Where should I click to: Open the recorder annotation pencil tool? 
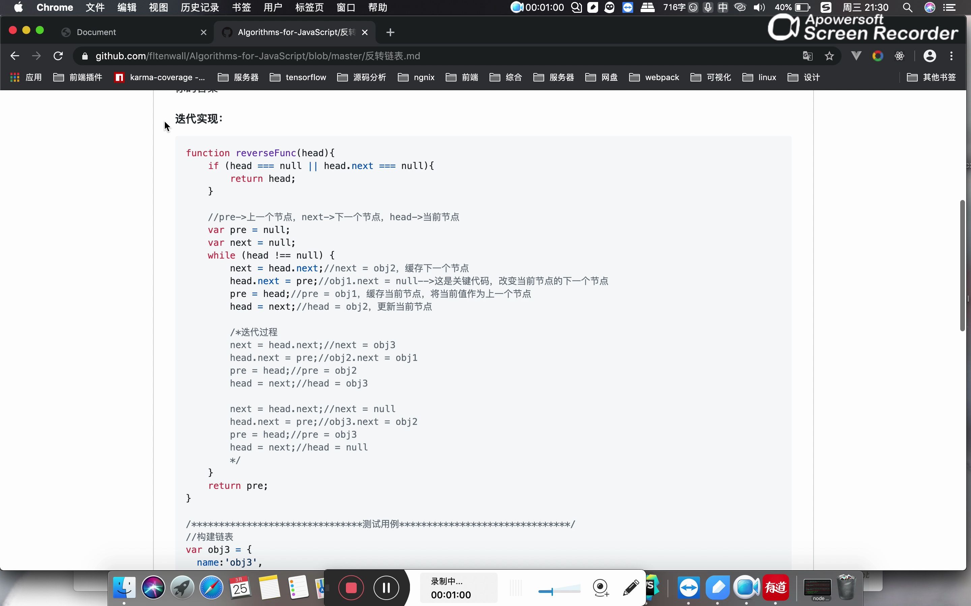pos(631,587)
